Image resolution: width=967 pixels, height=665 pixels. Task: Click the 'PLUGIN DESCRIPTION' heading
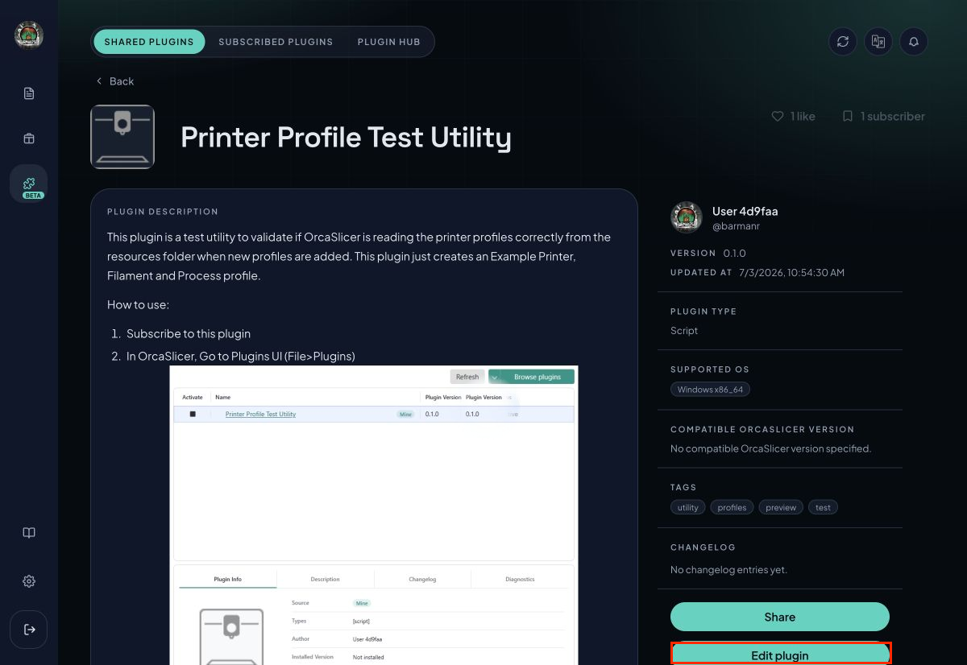point(163,212)
